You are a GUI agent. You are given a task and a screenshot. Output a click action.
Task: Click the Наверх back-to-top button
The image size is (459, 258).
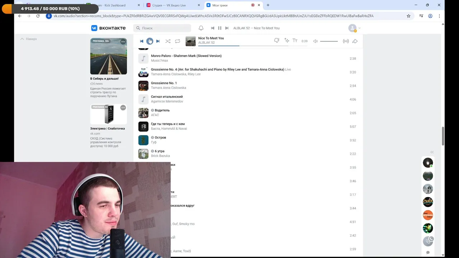tap(29, 39)
